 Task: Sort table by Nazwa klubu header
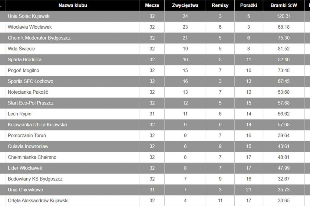click(73, 5)
